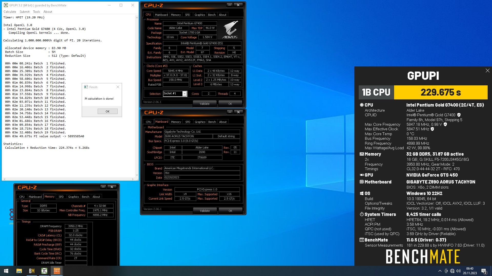The width and height of the screenshot is (492, 276).
Task: Click the Windows OS icon in BenchMate panel
Action: coord(362,193)
